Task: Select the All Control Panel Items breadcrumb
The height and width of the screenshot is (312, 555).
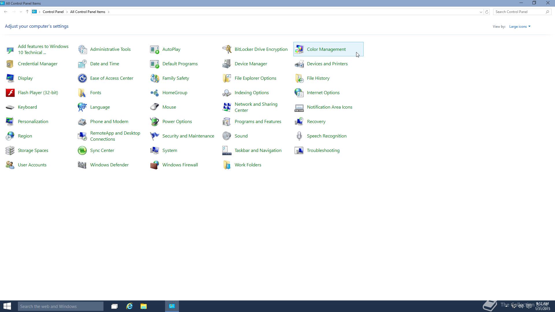Action: click(88, 12)
